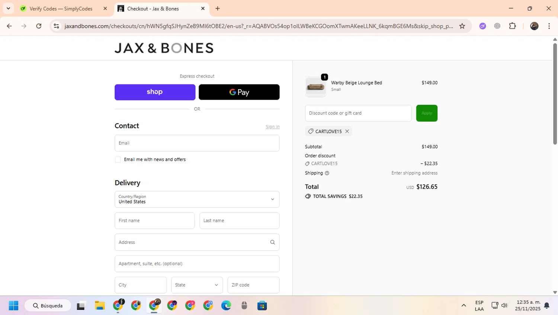Image resolution: width=558 pixels, height=315 pixels.
Task: Expand the Country/Region dropdown
Action: click(197, 199)
